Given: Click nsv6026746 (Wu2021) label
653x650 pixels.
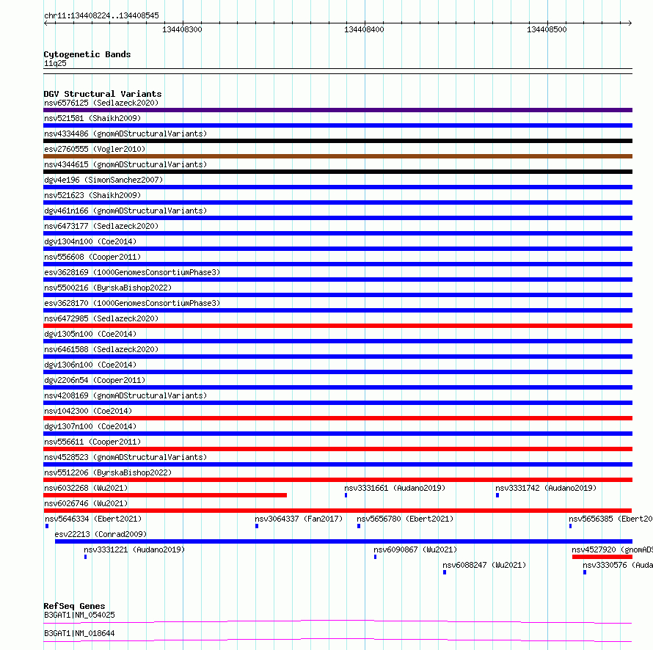Looking at the screenshot, I should click(86, 503).
